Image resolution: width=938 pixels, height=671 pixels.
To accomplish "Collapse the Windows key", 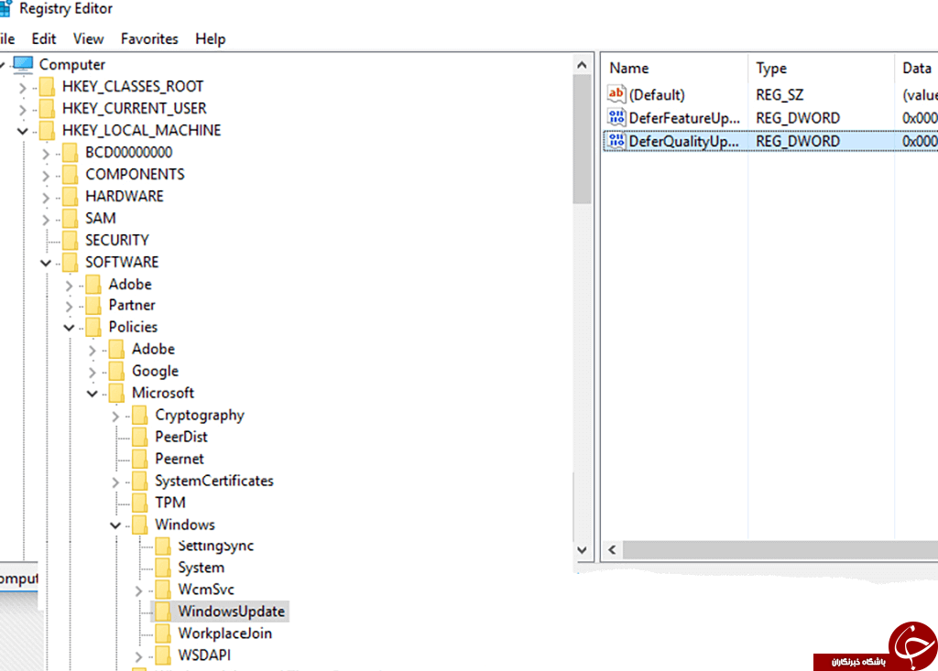I will [115, 525].
